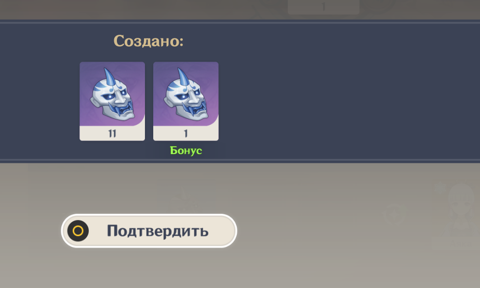
Task: Click the Подтвердить text label itself
Action: tap(157, 231)
